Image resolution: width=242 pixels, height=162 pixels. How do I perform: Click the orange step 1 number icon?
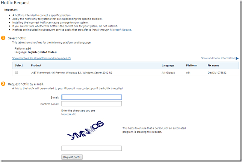click(3, 38)
